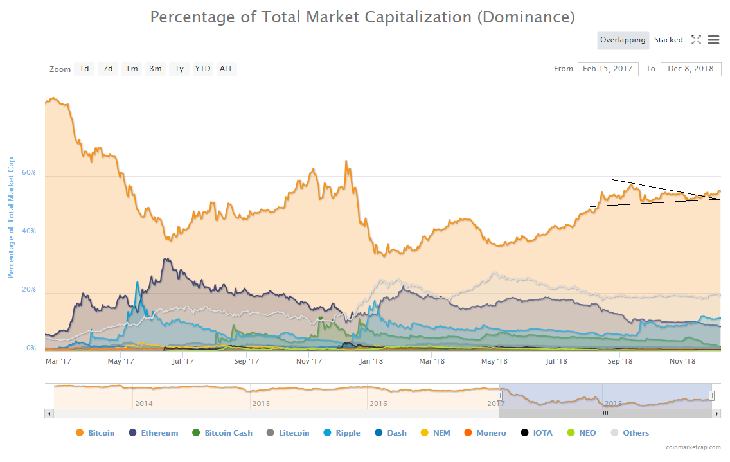Click the fullscreen expand icon
Viewport: 730px width, 462px height.
coord(696,40)
